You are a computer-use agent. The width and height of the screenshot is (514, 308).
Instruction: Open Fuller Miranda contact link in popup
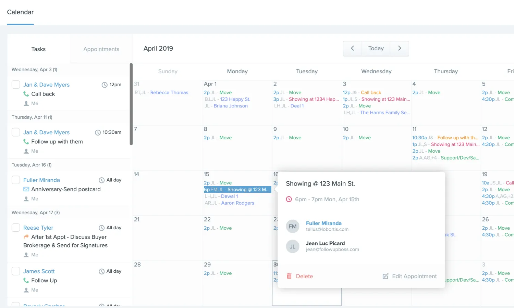click(x=324, y=223)
